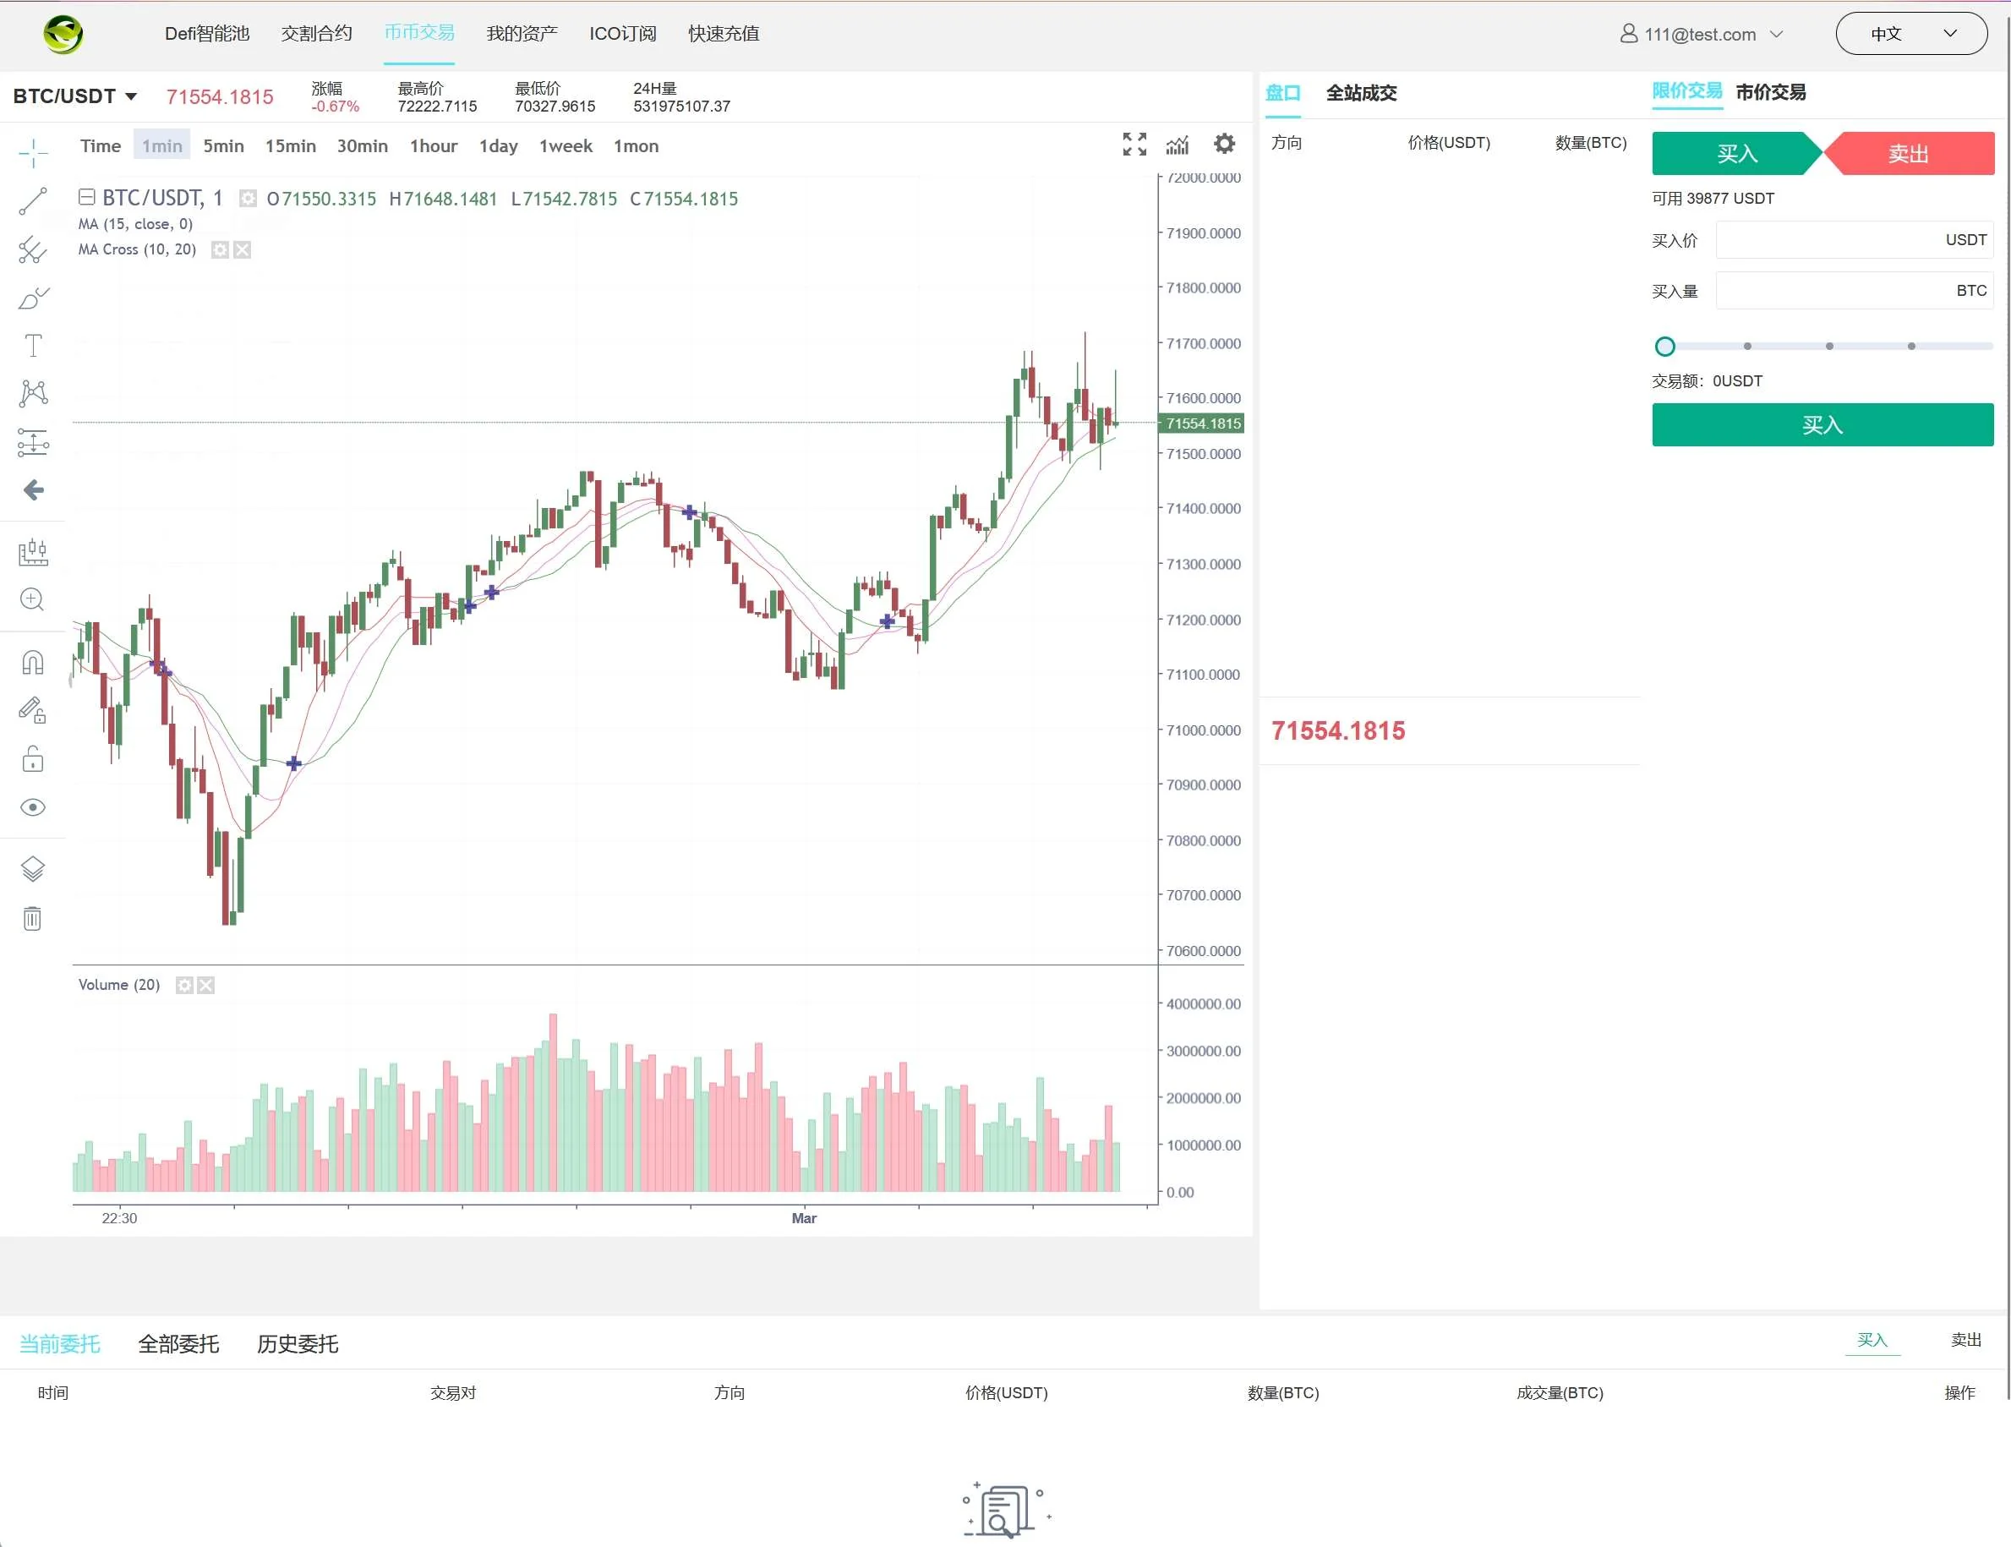Click the zoom in magnifier tool
Viewport: 2011px width, 1547px height.
pyautogui.click(x=32, y=599)
